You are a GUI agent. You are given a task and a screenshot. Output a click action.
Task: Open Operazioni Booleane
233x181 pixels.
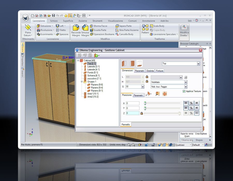tap(102, 34)
